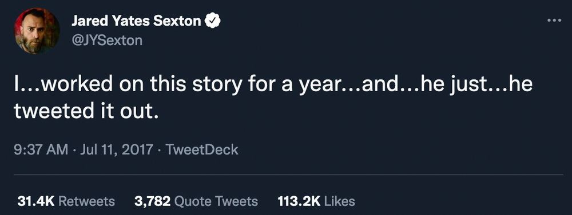
Task: Select the first line of tweet text
Action: pos(273,84)
